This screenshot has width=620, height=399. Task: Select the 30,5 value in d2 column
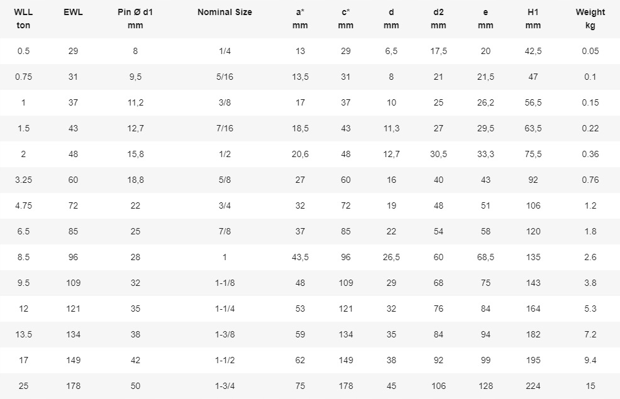438,154
